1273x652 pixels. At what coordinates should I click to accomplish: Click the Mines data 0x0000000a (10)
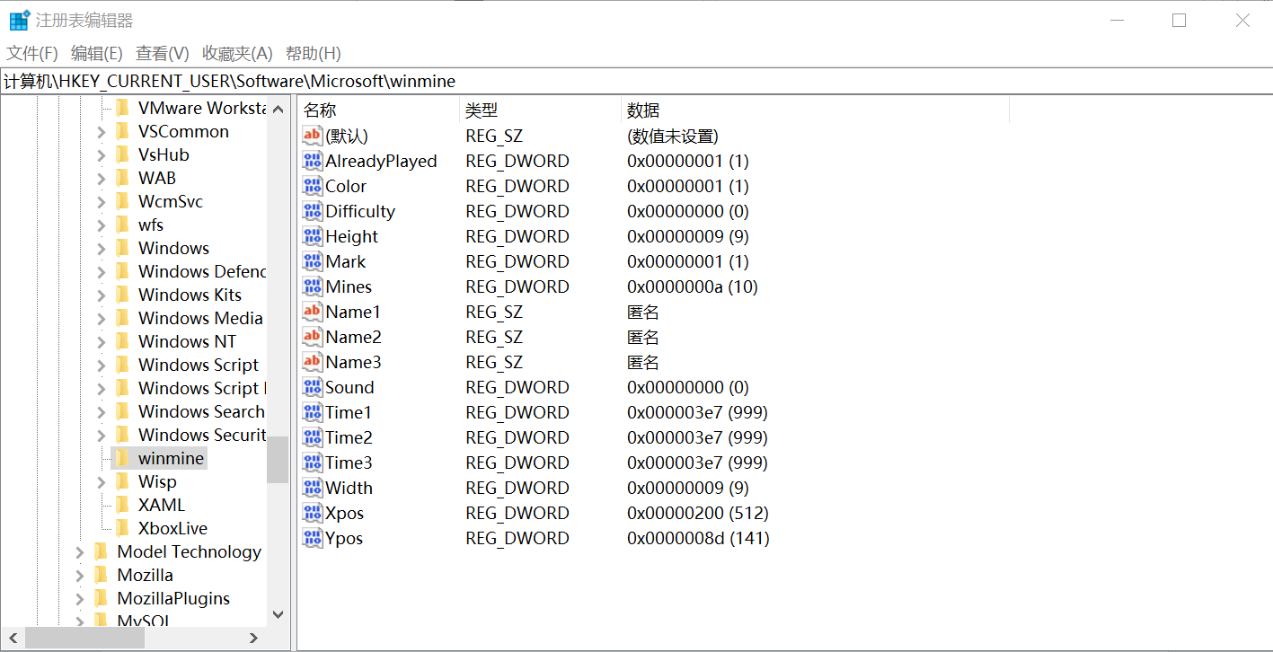(693, 286)
